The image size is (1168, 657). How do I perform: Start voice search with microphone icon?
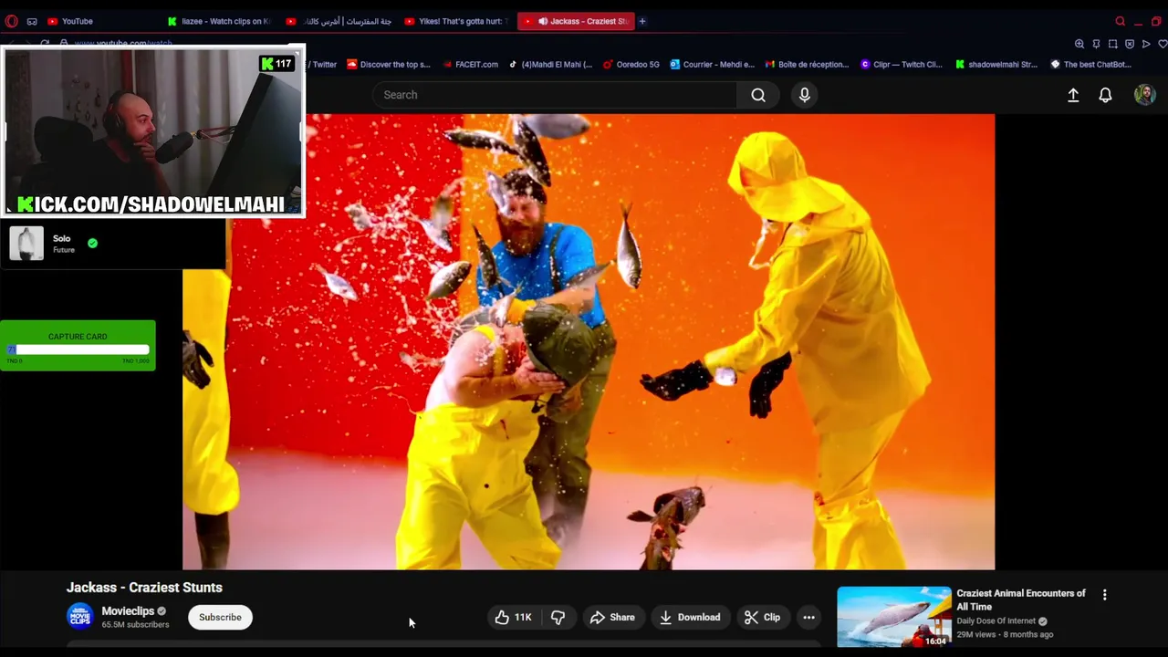804,95
